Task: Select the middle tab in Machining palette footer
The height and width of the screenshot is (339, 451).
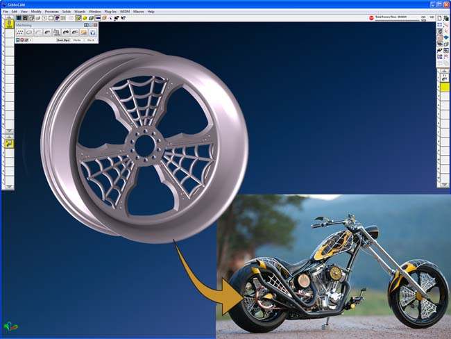Action: [x=77, y=40]
